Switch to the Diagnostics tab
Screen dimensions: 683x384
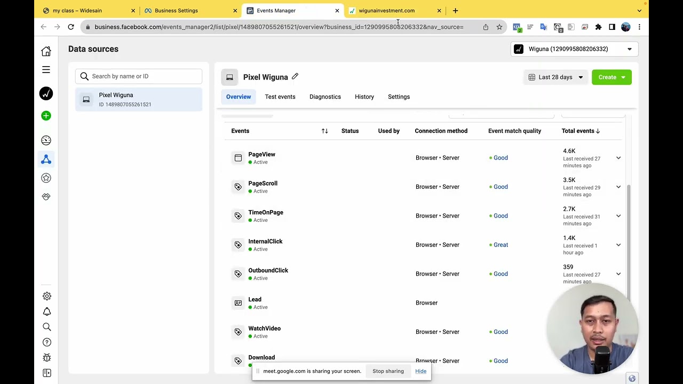coord(325,97)
